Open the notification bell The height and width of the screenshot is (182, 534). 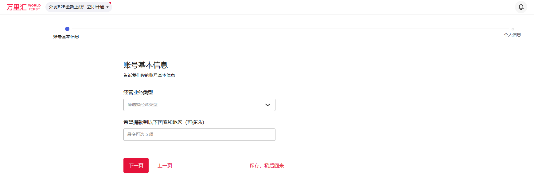pyautogui.click(x=521, y=7)
